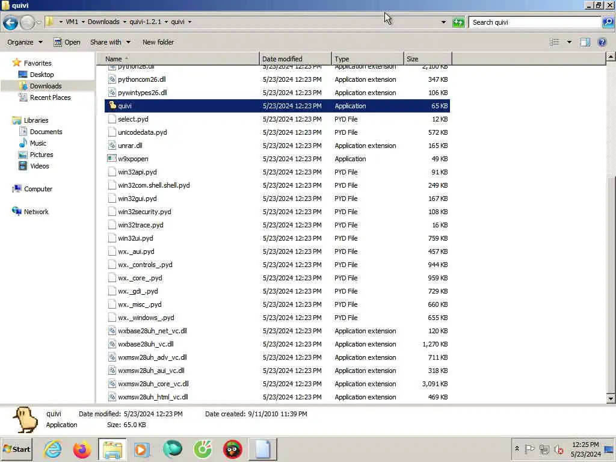Click the New folder button
Viewport: 616px width, 462px height.
[x=158, y=42]
